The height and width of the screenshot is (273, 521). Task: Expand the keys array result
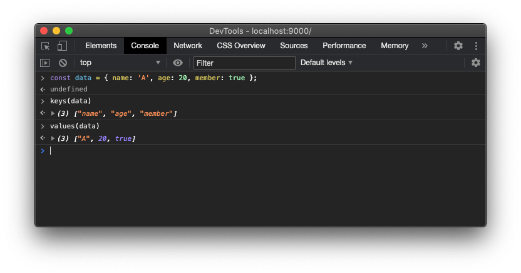[53, 113]
